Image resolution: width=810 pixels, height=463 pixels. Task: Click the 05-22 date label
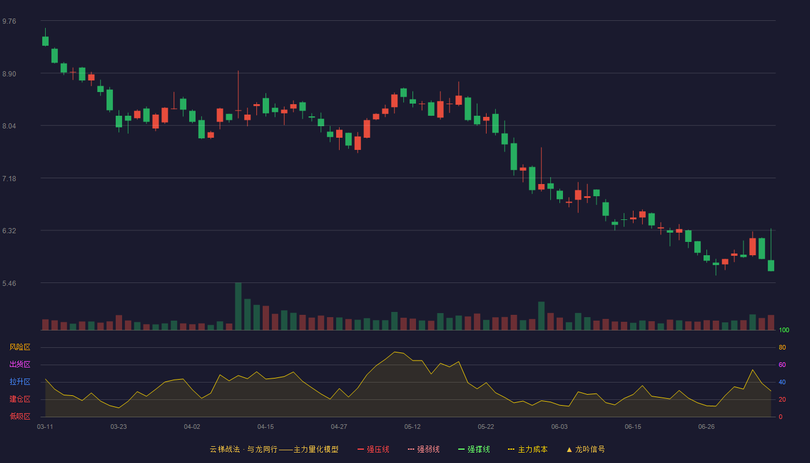pos(486,427)
